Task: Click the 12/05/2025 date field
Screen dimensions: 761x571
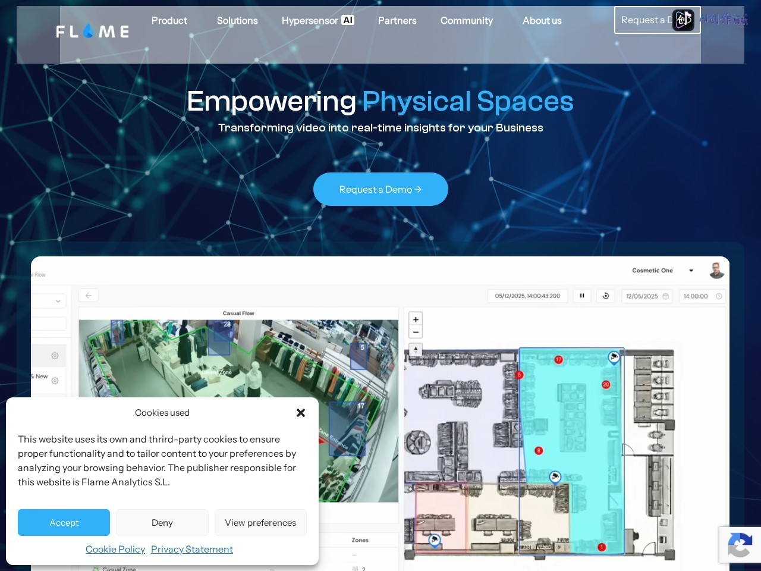Action: click(x=647, y=296)
